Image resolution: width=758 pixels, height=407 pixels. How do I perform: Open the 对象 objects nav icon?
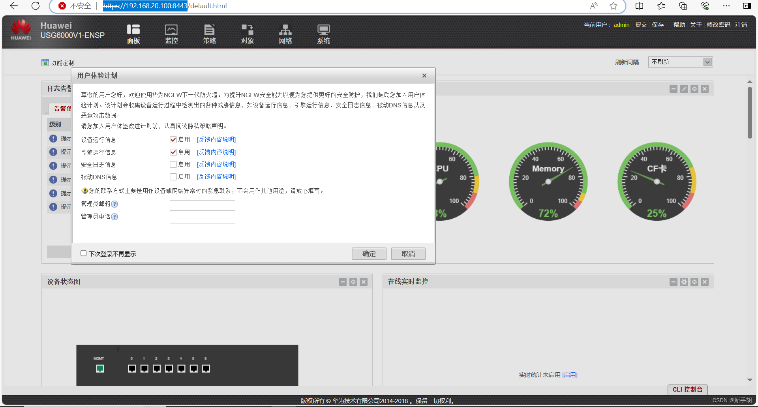pyautogui.click(x=248, y=34)
